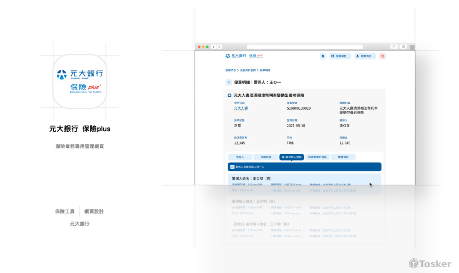Uncheck 要保人與被保險人同一人 checkbox
The width and height of the screenshot is (459, 273).
232,167
